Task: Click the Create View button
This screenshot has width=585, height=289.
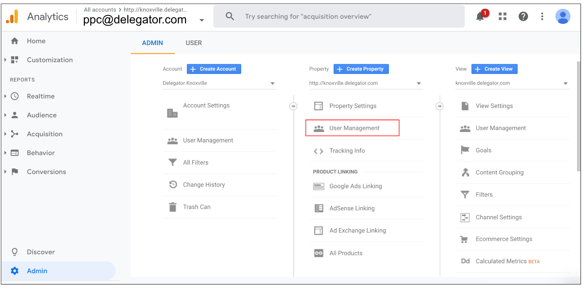Action: click(x=495, y=69)
